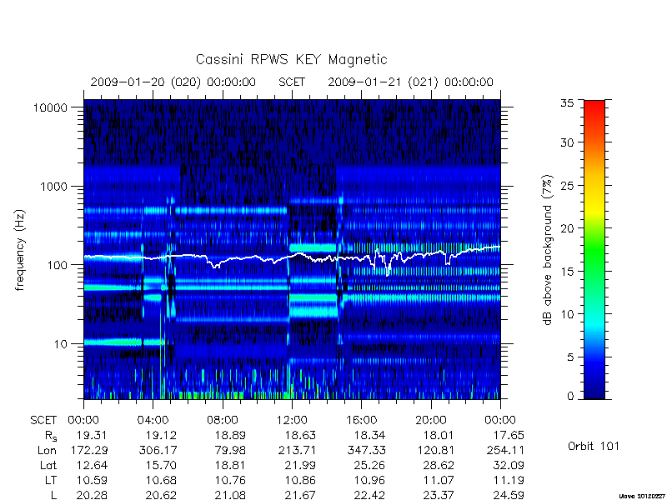Click the Lat value '18.81'
Screen dimensions: 667x500
click(x=230, y=466)
